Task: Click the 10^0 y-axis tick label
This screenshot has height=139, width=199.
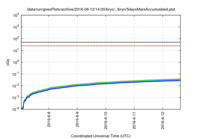Action: tap(16, 62)
